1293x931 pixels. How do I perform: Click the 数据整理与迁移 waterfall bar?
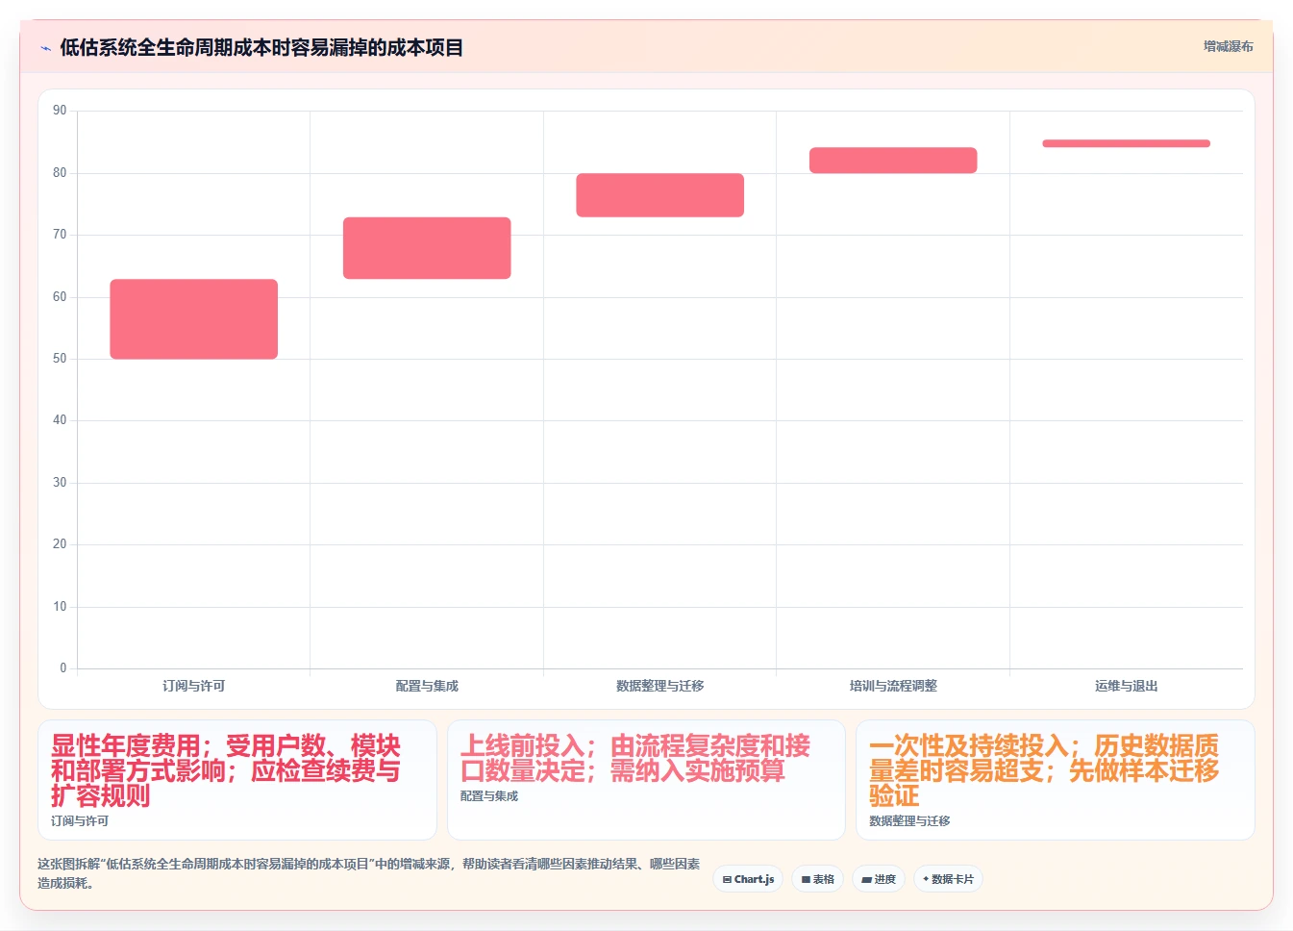pos(660,195)
